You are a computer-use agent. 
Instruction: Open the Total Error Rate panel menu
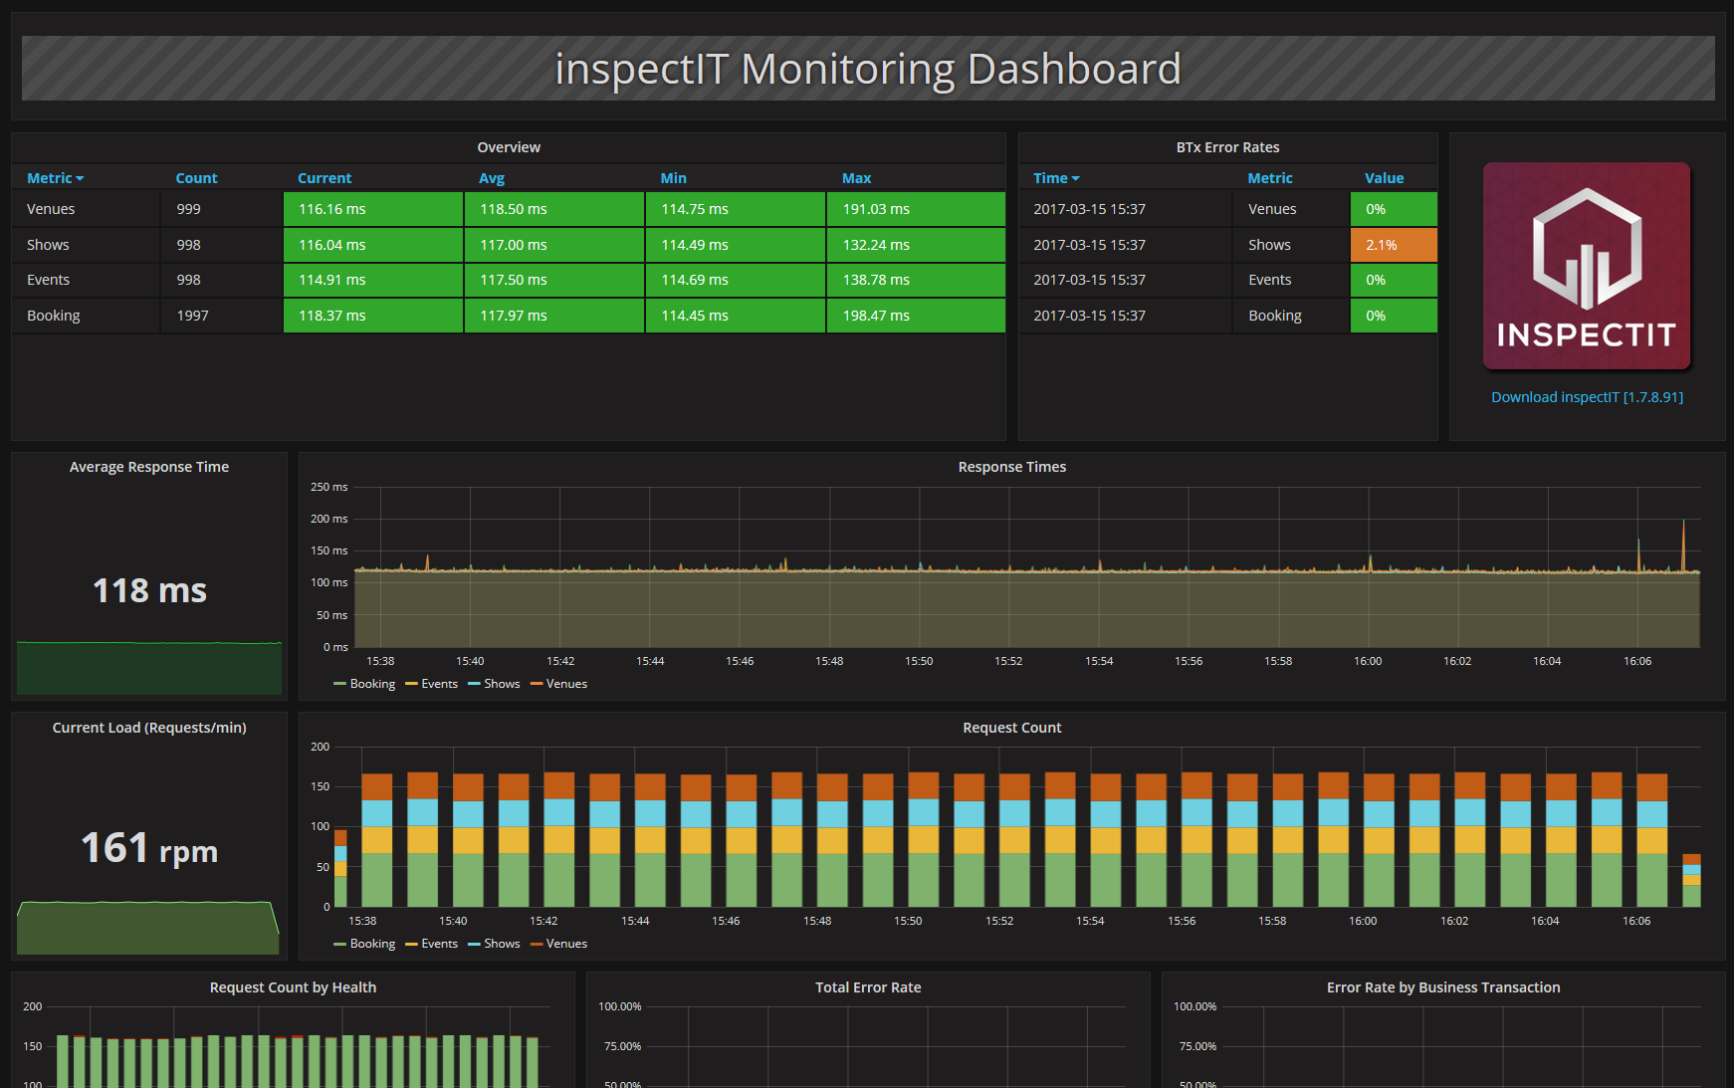coord(868,987)
